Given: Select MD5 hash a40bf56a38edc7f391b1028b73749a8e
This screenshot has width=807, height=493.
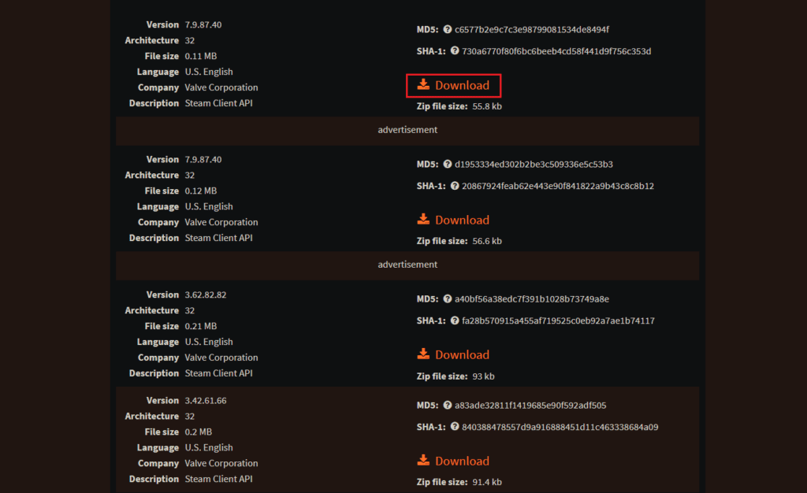Looking at the screenshot, I should (532, 298).
